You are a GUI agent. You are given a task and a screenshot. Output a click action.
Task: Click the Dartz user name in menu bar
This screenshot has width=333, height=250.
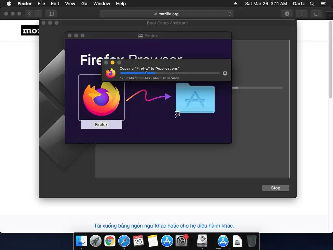point(299,4)
